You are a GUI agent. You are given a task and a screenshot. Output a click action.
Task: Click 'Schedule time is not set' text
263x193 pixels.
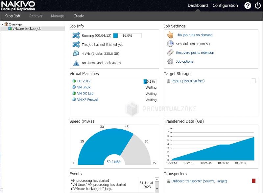point(193,44)
